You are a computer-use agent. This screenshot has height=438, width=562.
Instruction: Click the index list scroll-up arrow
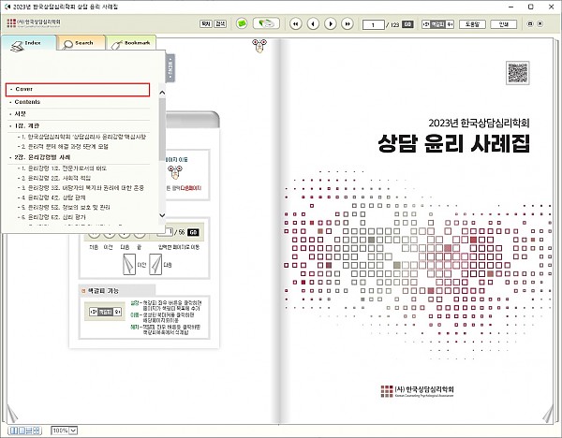point(162,93)
